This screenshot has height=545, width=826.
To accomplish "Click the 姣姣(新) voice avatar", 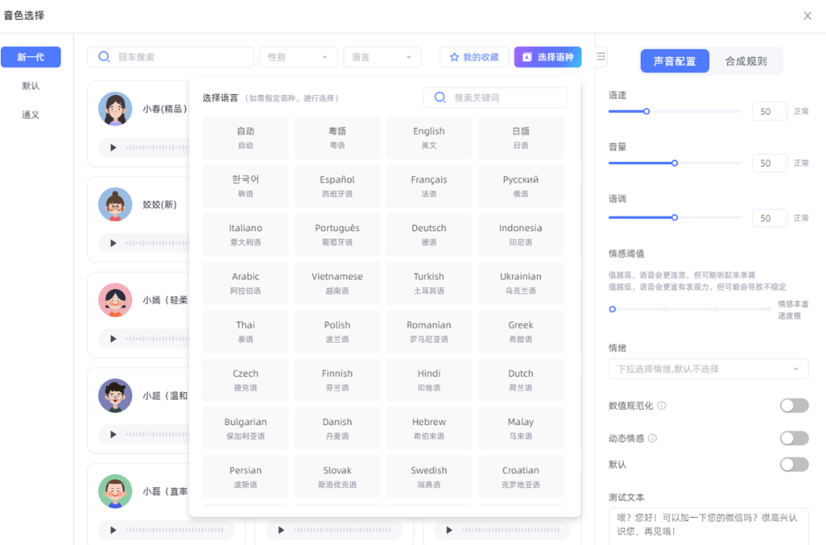I will 115,205.
